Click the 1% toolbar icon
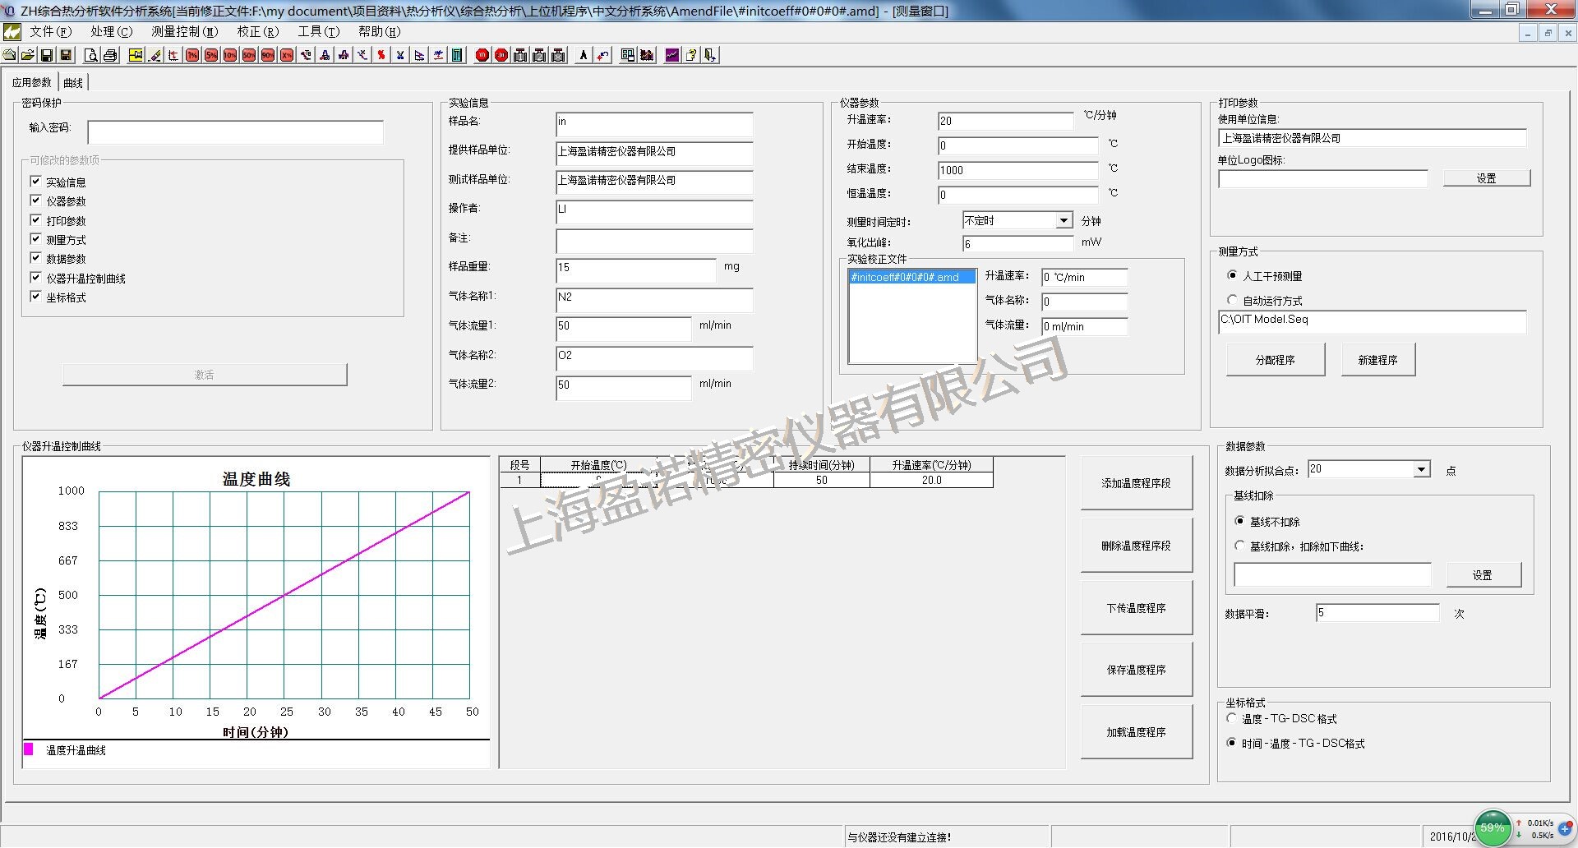This screenshot has height=848, width=1578. [x=192, y=55]
